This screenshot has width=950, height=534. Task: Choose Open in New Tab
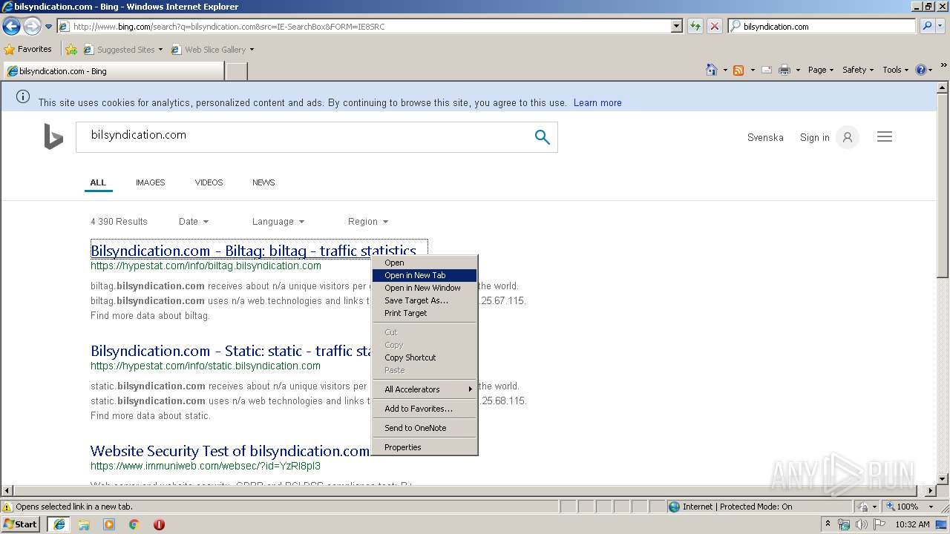(425, 275)
